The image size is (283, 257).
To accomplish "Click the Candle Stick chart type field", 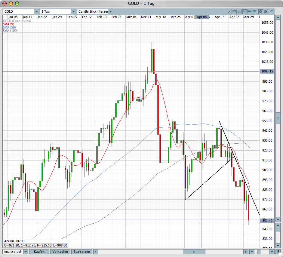I will (x=93, y=12).
